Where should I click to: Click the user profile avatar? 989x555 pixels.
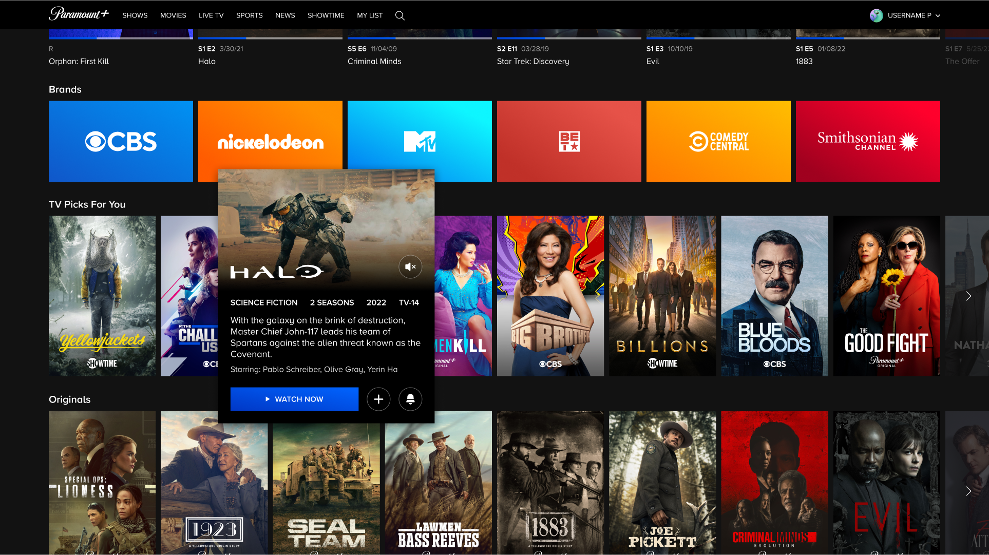pyautogui.click(x=876, y=15)
